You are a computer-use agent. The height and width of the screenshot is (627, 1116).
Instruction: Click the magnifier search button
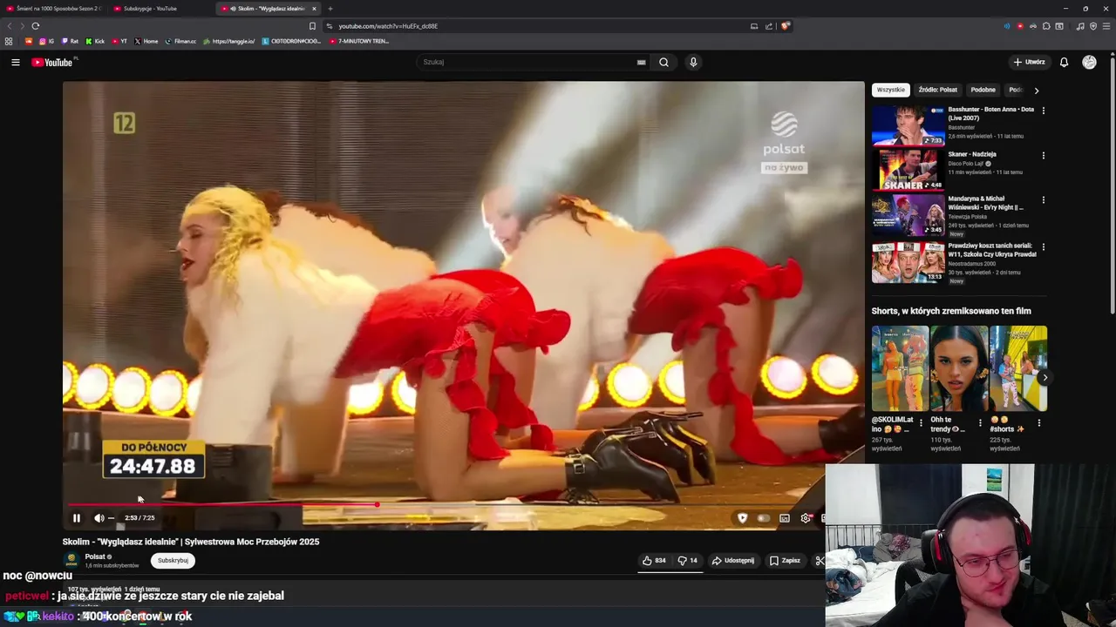click(663, 62)
